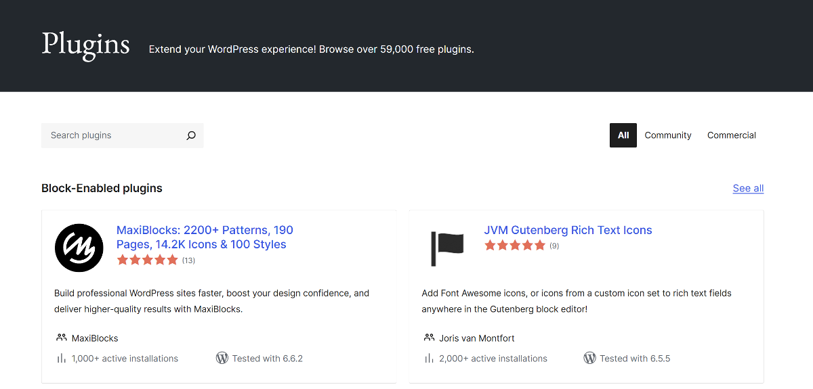Click the Plugins page heading

pos(85,44)
